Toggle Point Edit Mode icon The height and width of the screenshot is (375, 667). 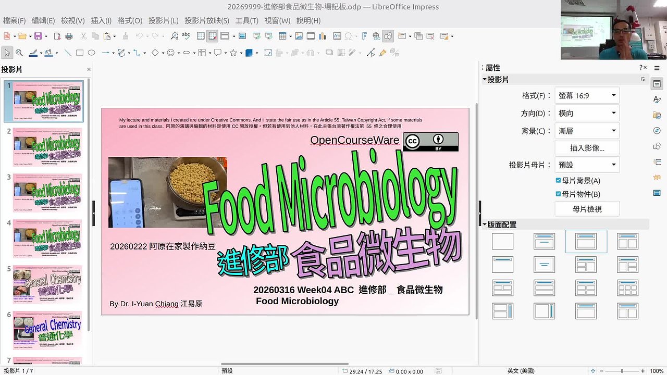[x=370, y=53]
